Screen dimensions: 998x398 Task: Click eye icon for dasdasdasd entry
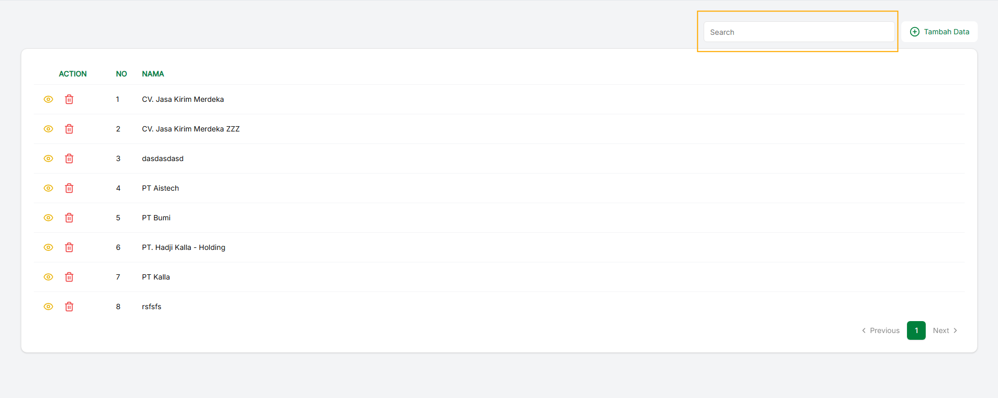pos(48,158)
